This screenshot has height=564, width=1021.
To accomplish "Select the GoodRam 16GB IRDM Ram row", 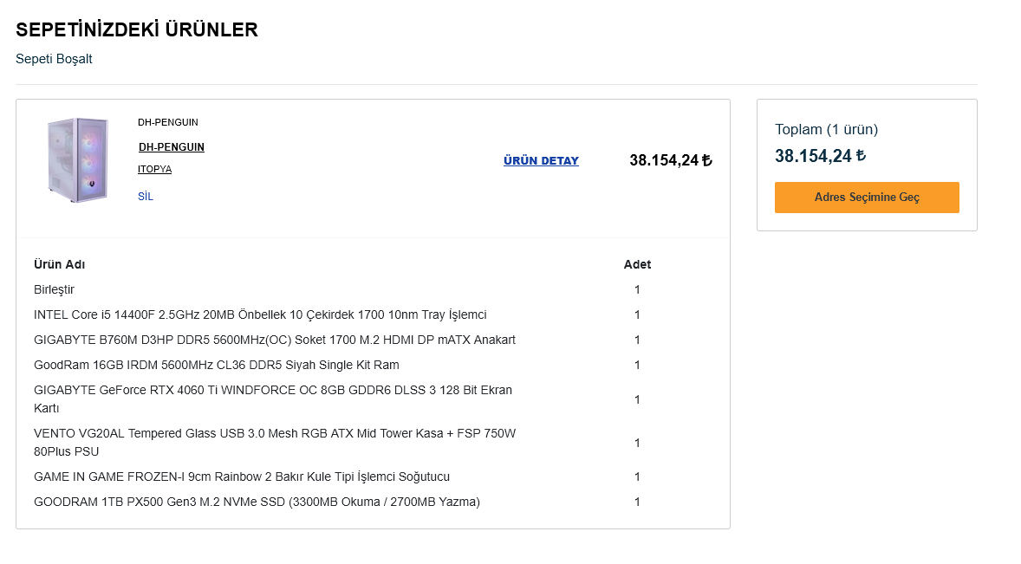I will 373,365.
